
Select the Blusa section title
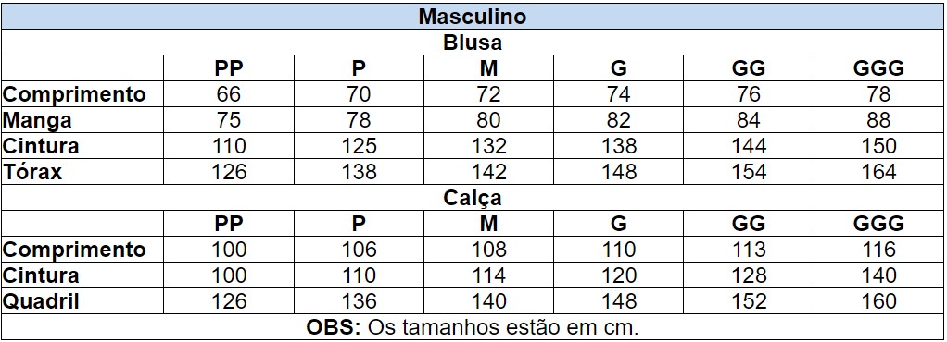[473, 43]
